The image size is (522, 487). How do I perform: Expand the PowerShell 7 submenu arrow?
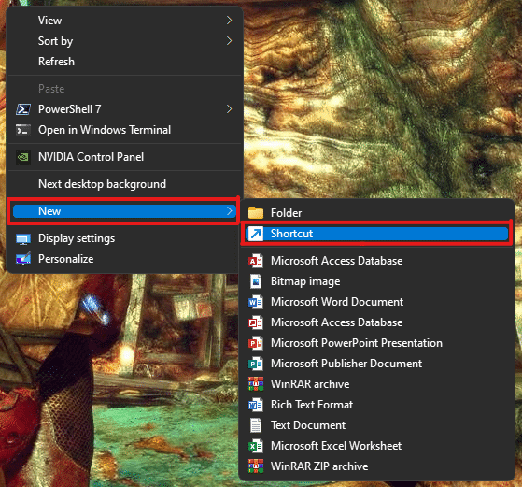click(229, 109)
